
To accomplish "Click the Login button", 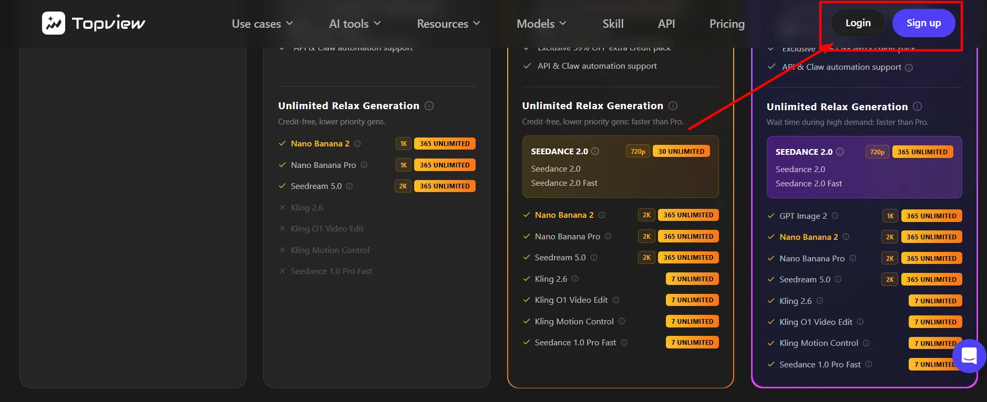I will [x=858, y=23].
